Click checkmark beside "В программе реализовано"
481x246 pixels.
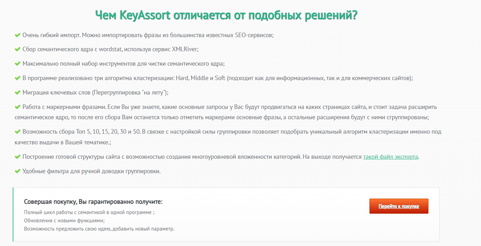click(18, 78)
